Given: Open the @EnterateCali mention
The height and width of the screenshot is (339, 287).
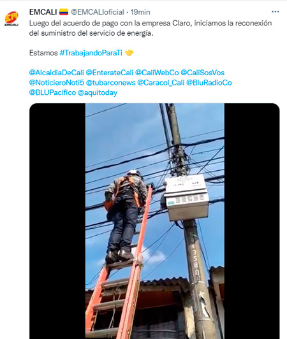Looking at the screenshot, I should click(110, 73).
